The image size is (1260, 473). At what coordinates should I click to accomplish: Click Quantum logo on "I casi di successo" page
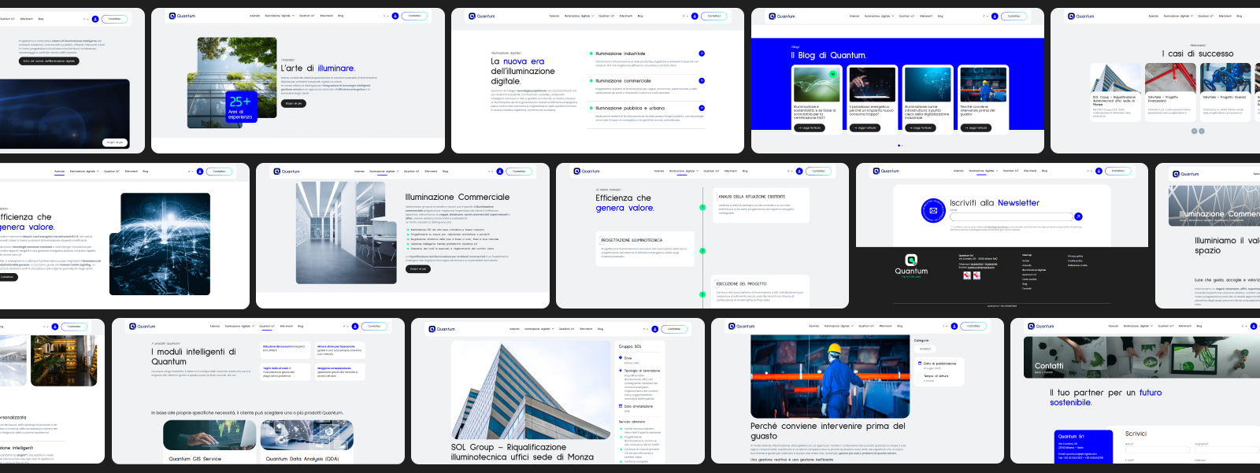click(1081, 16)
